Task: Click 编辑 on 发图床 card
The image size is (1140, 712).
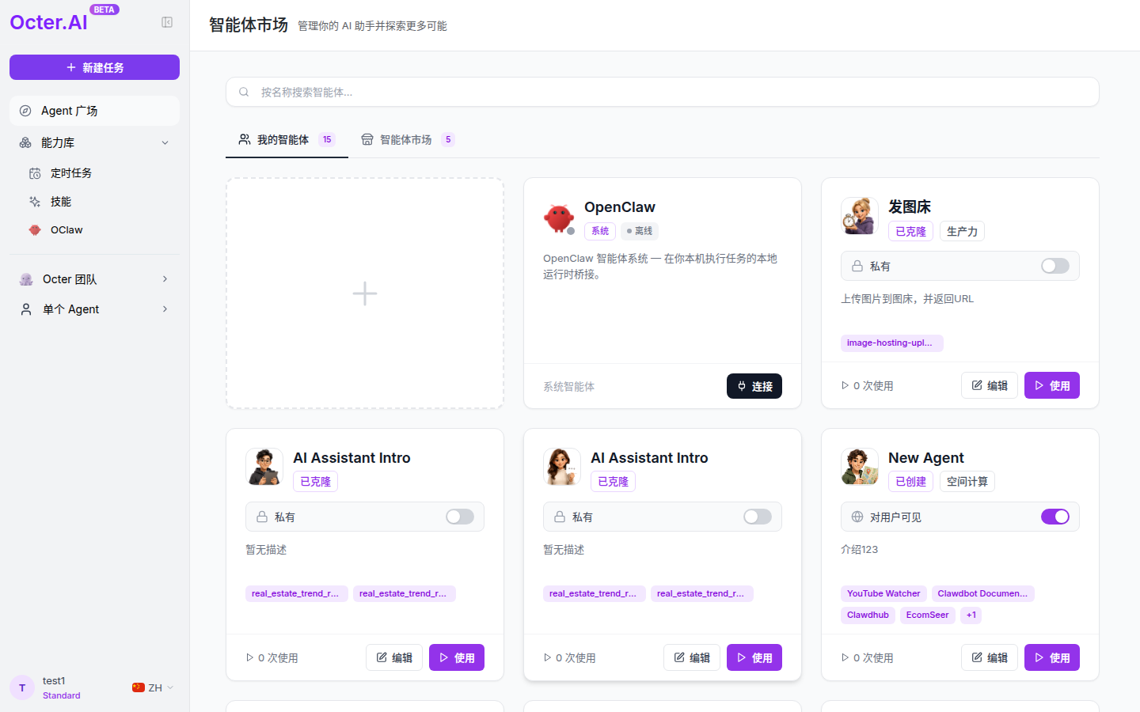Action: (x=990, y=385)
